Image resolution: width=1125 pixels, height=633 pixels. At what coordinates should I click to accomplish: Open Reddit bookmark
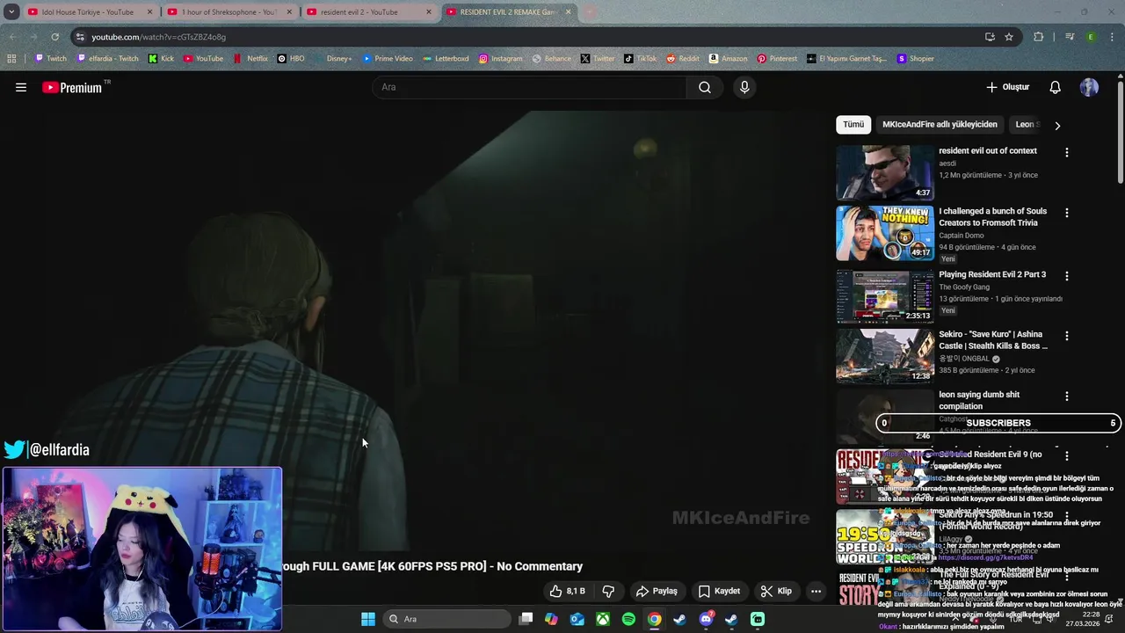683,59
